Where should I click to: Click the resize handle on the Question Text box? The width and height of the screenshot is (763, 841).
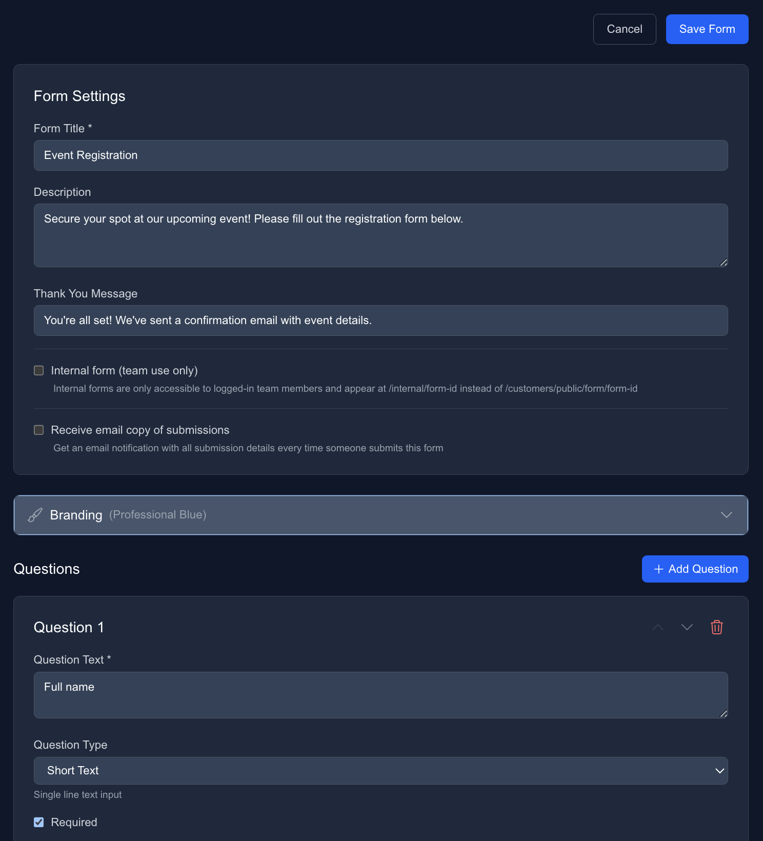click(724, 714)
